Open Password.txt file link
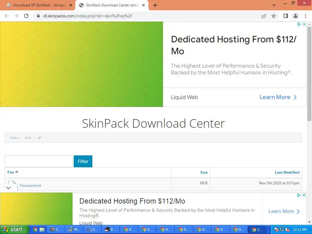The image size is (312, 234). pos(30,186)
